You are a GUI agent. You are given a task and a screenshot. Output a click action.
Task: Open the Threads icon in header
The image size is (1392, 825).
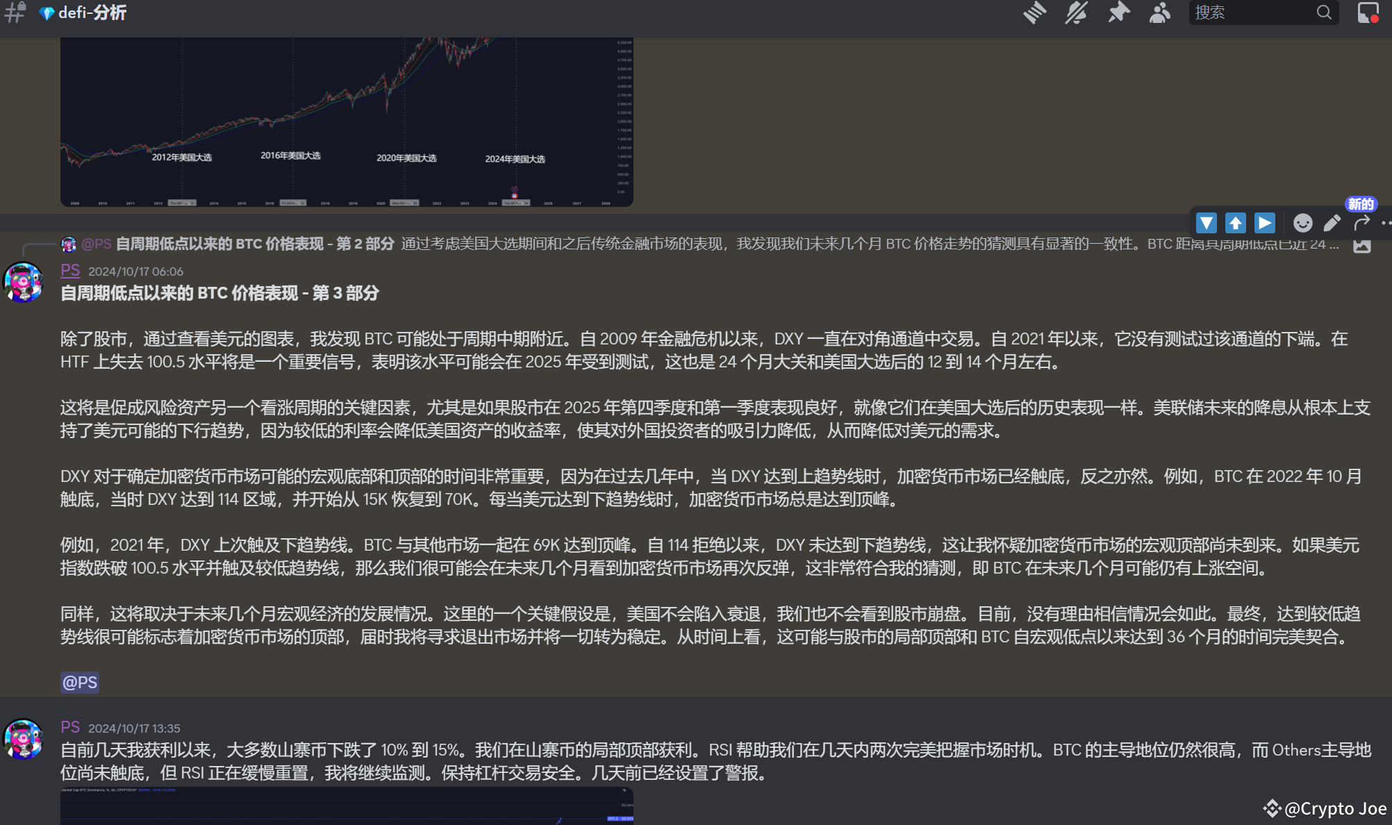[1034, 12]
